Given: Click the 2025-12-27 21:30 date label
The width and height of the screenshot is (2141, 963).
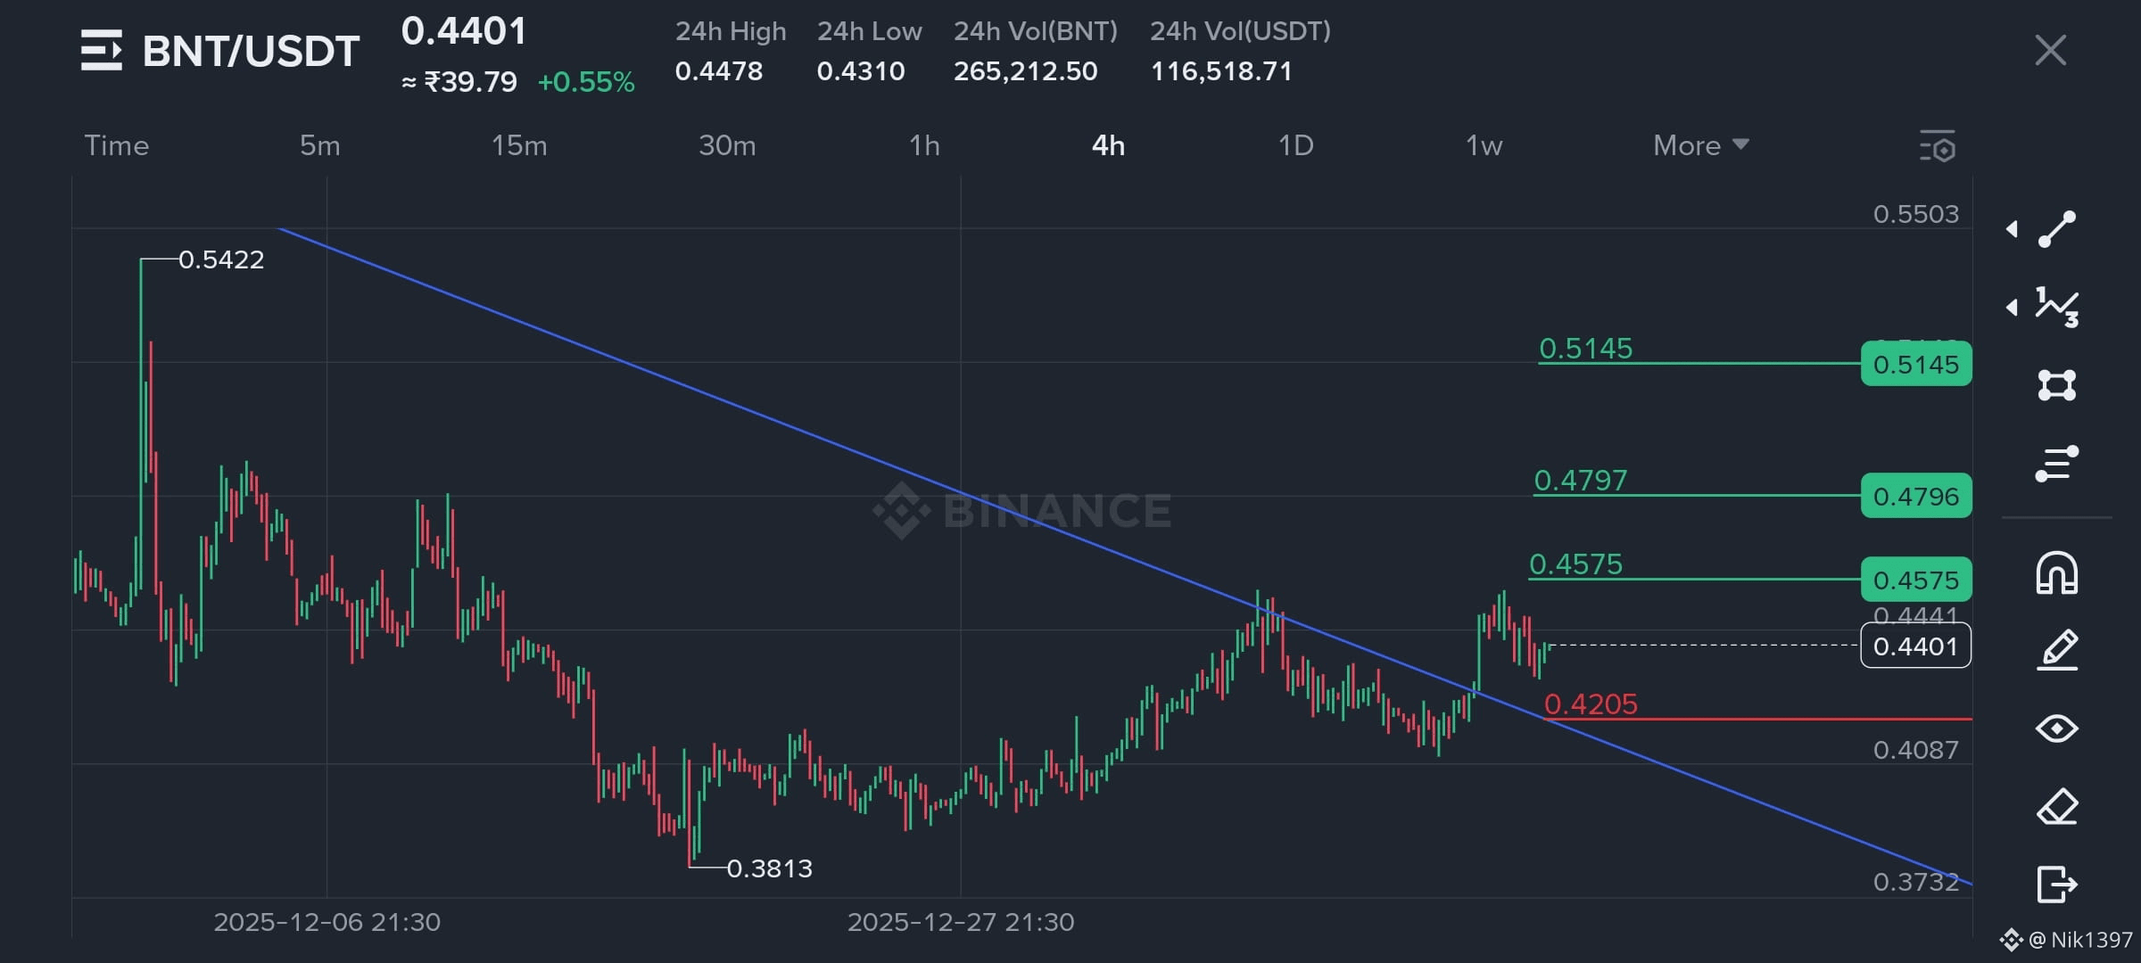Looking at the screenshot, I should tap(961, 922).
